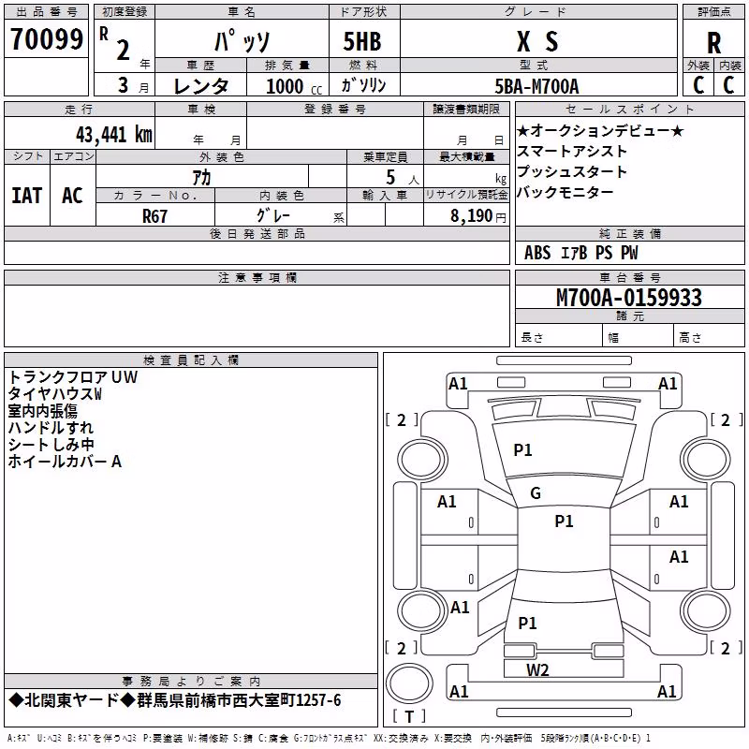Click the 乗車定員 header
Image resolution: width=749 pixels, height=749 pixels.
[386, 156]
